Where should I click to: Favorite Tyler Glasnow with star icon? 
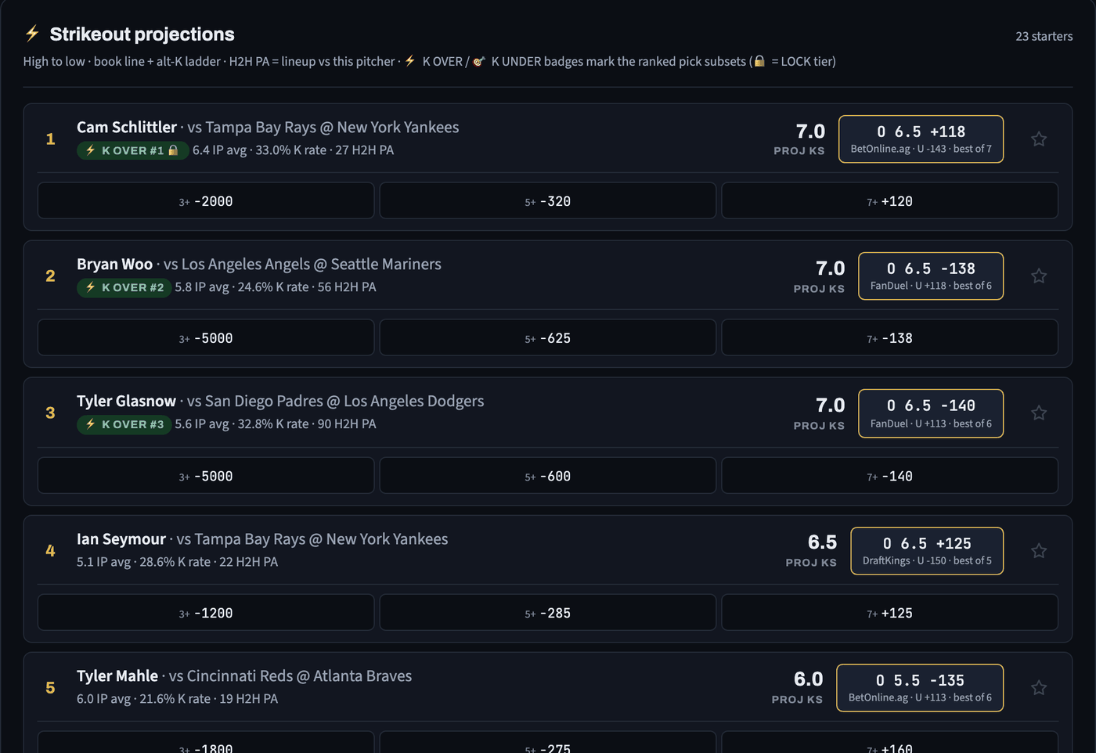click(x=1038, y=413)
